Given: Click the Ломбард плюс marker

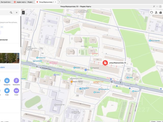Looking at the screenshot, I should point(71,79).
